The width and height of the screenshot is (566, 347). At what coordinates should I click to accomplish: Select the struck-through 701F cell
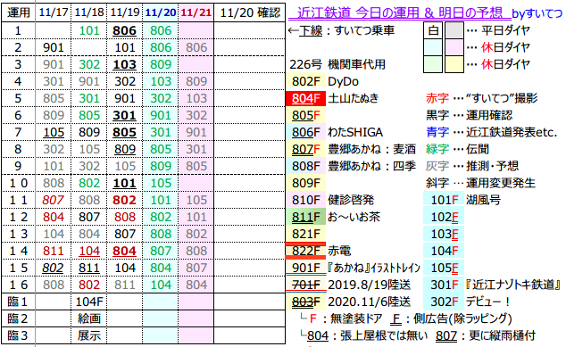305,285
